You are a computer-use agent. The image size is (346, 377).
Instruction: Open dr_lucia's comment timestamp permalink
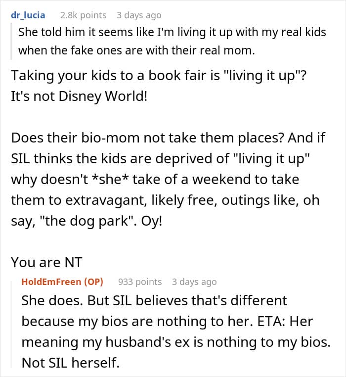pos(139,15)
